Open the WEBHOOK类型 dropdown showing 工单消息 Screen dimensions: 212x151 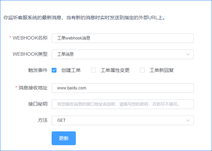click(x=117, y=54)
